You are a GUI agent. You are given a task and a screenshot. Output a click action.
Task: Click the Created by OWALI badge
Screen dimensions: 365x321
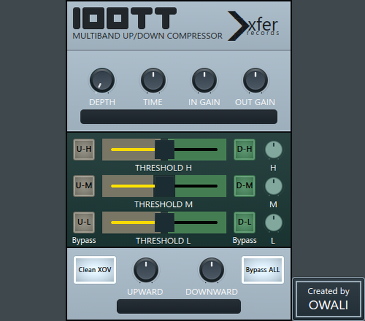[328, 298]
